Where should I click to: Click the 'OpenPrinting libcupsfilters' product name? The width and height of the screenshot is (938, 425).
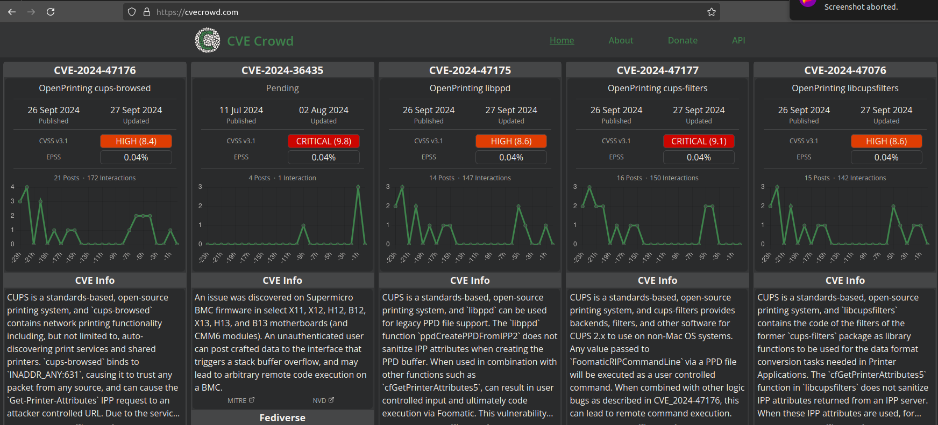[845, 88]
